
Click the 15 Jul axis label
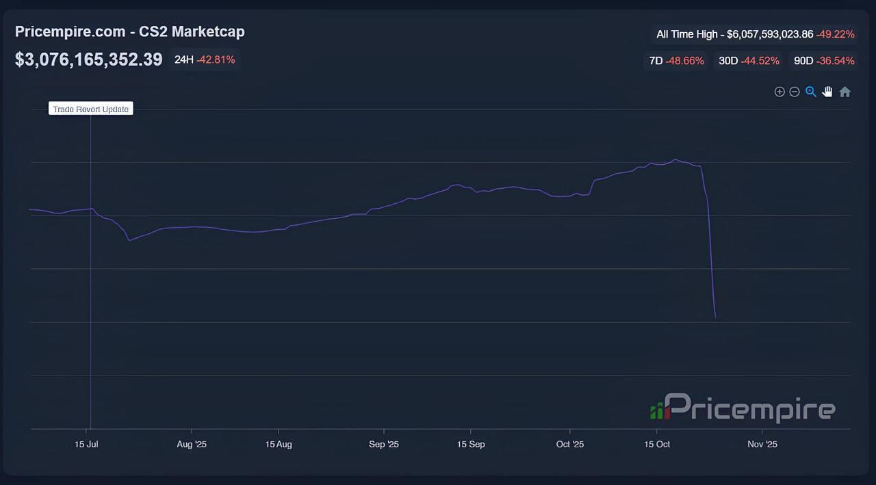[87, 444]
